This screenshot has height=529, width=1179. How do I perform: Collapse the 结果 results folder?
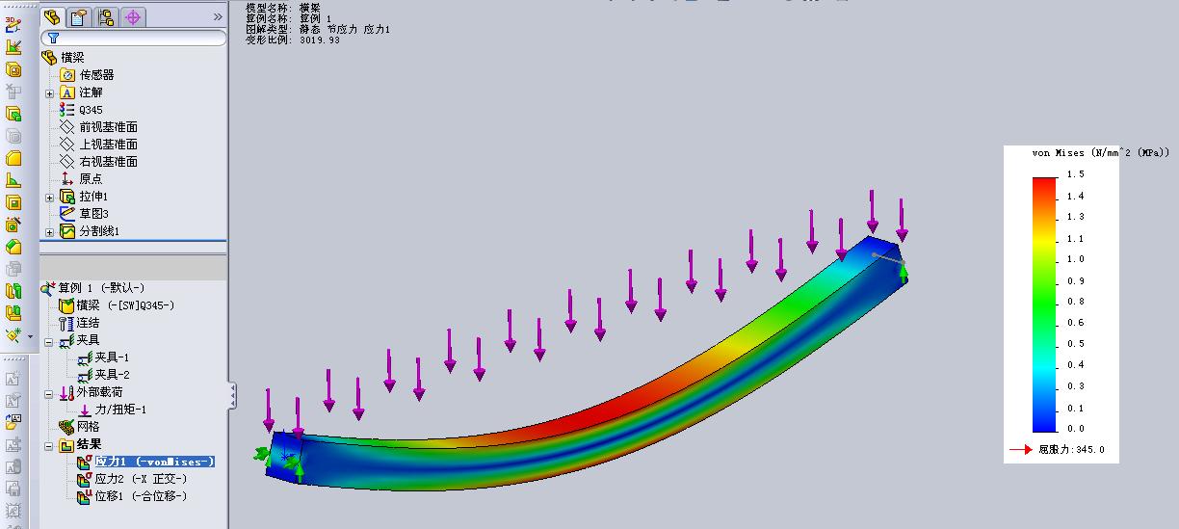(x=49, y=445)
